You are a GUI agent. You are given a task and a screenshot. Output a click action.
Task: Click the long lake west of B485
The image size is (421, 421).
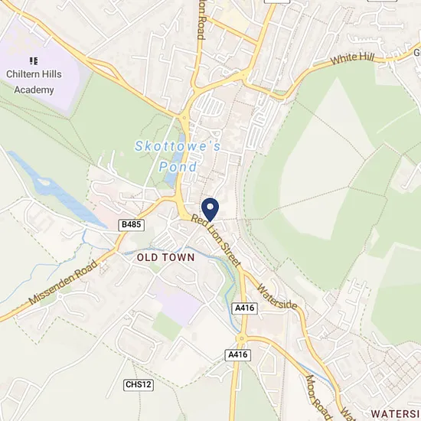point(56,189)
